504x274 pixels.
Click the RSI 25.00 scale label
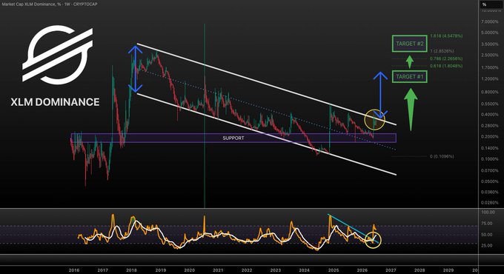click(x=488, y=246)
